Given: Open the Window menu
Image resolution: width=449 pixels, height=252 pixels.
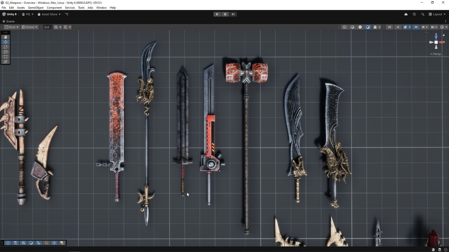Looking at the screenshot, I should 101,7.
